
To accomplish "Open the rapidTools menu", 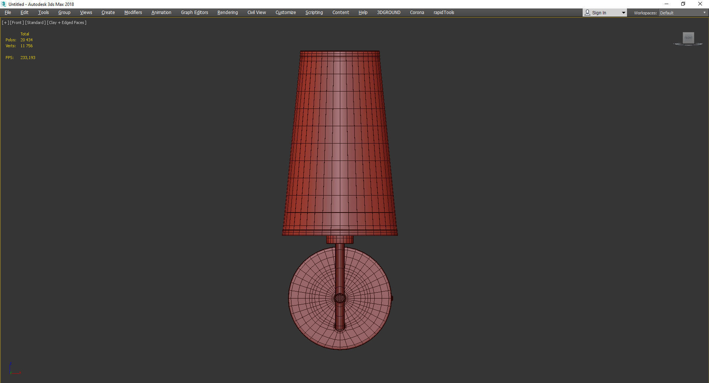I will tap(444, 13).
